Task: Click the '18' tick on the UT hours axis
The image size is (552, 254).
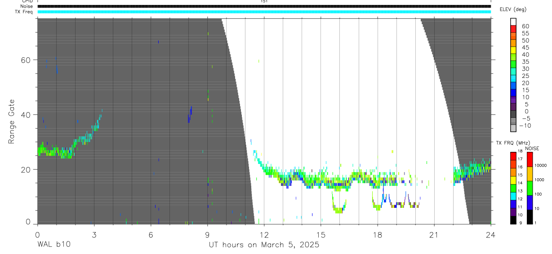Action: coord(377,234)
